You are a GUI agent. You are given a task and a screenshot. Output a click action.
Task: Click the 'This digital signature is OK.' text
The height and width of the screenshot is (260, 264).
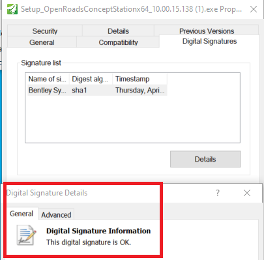tap(89, 242)
